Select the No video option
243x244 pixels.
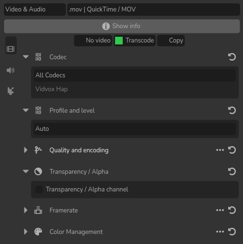point(93,41)
